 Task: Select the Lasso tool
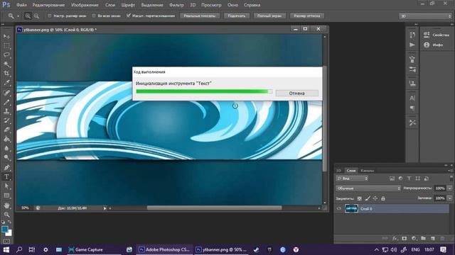6,55
